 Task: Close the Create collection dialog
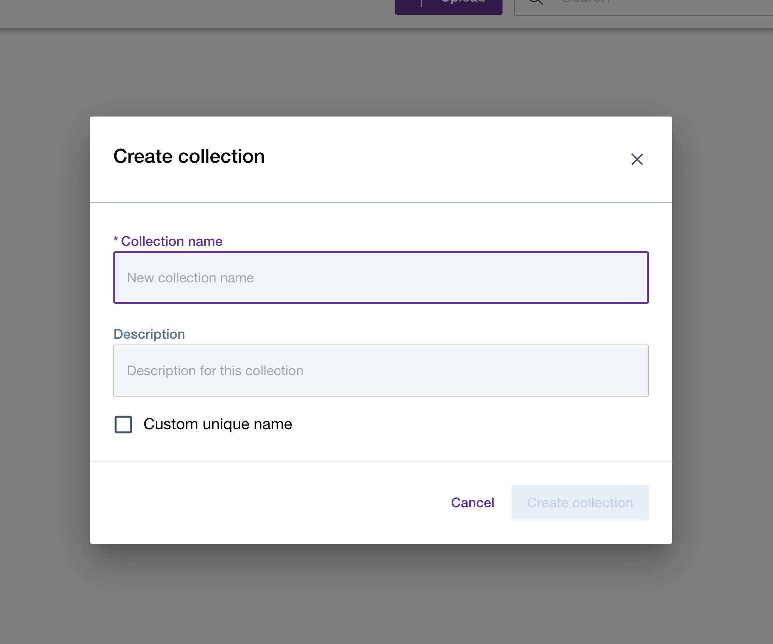[637, 159]
